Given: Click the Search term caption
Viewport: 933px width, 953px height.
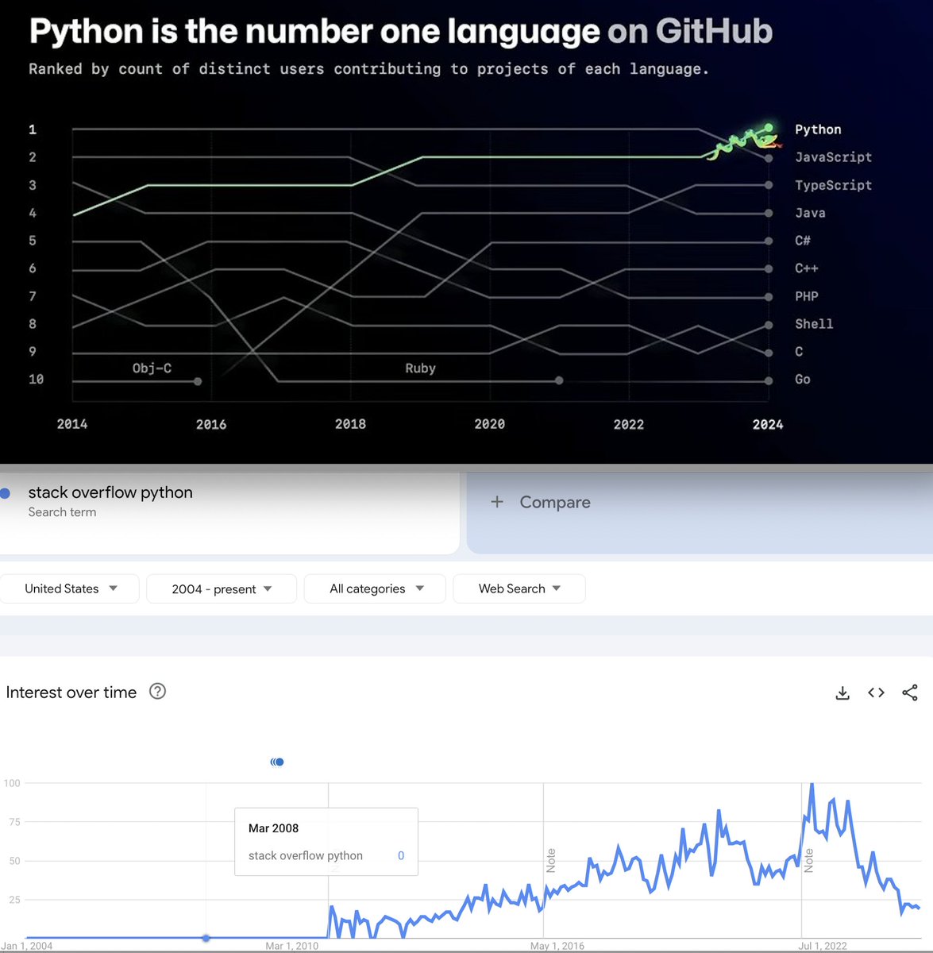Looking at the screenshot, I should click(62, 512).
